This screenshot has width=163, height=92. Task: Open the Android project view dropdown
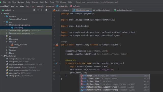click(x=13, y=10)
